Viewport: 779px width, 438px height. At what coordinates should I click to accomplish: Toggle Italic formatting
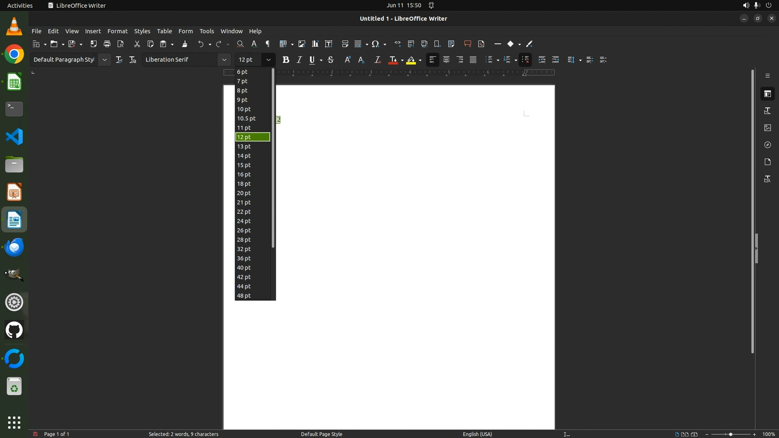coord(299,60)
